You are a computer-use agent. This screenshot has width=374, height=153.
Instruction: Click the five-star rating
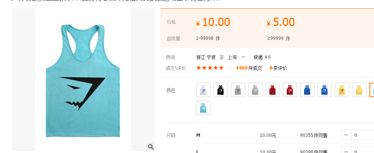(210, 68)
